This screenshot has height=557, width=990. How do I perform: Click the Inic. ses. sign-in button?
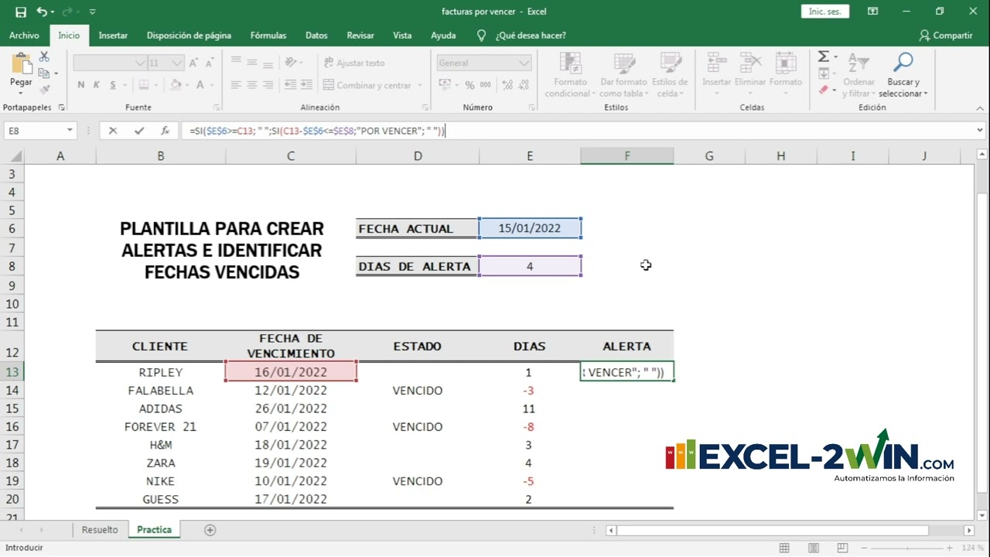[x=825, y=12]
